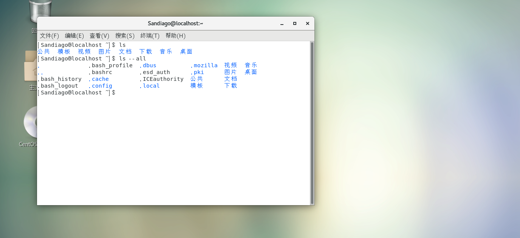Click 公共 in the first ls output row
520x238 pixels.
click(x=44, y=52)
